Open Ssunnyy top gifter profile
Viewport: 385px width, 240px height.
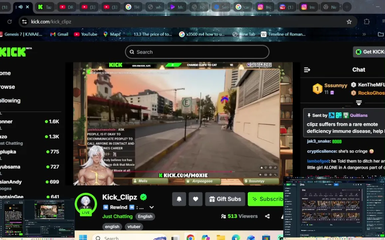335,85
